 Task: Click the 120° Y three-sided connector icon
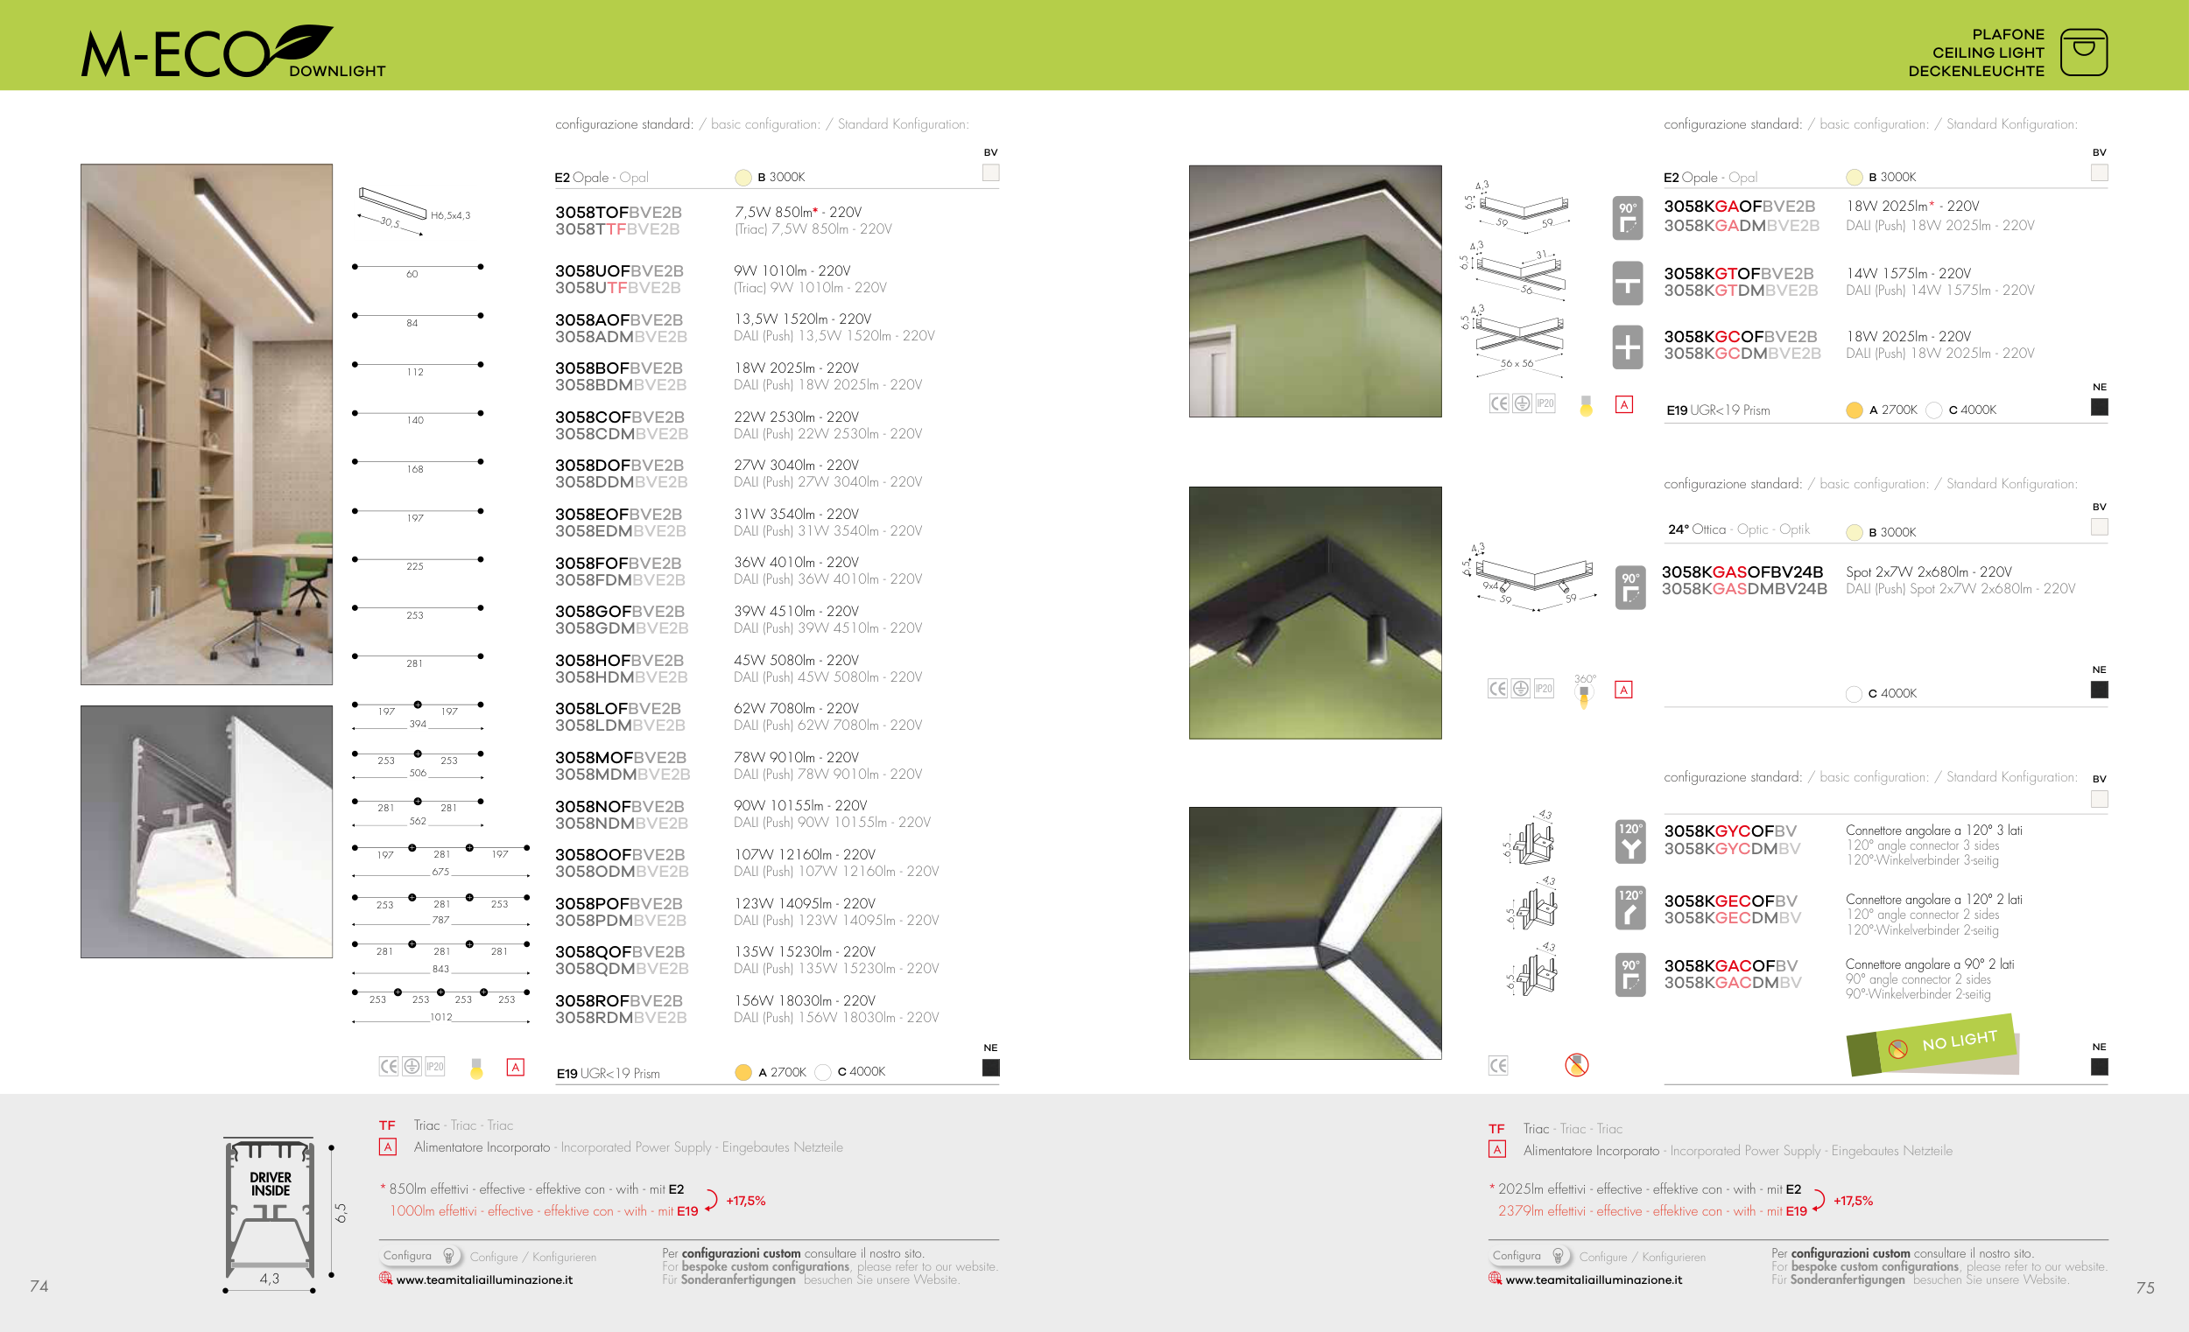1630,842
